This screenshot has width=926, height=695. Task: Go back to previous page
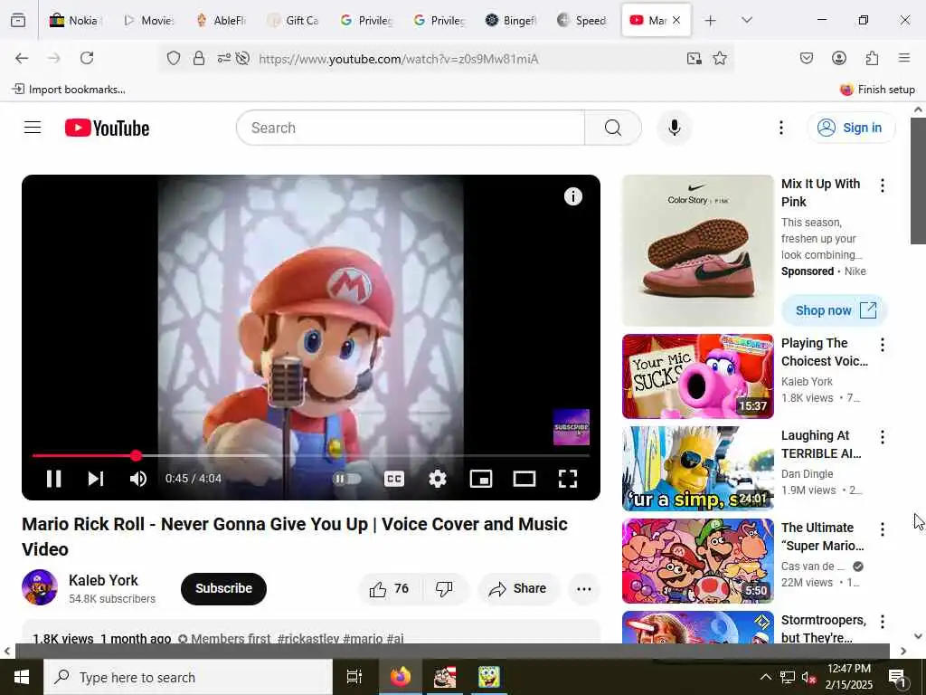coord(22,58)
